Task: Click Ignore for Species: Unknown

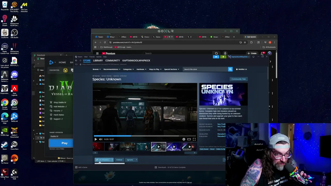Action: tap(130, 160)
